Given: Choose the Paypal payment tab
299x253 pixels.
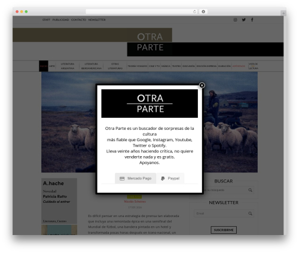Looking at the screenshot, I should point(170,178).
